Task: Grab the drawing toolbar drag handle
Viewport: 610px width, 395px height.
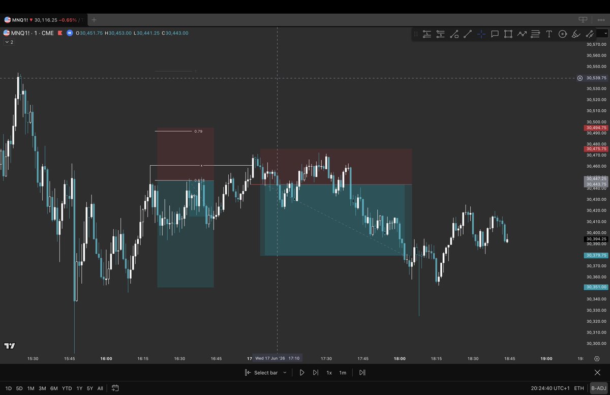Action: point(416,34)
